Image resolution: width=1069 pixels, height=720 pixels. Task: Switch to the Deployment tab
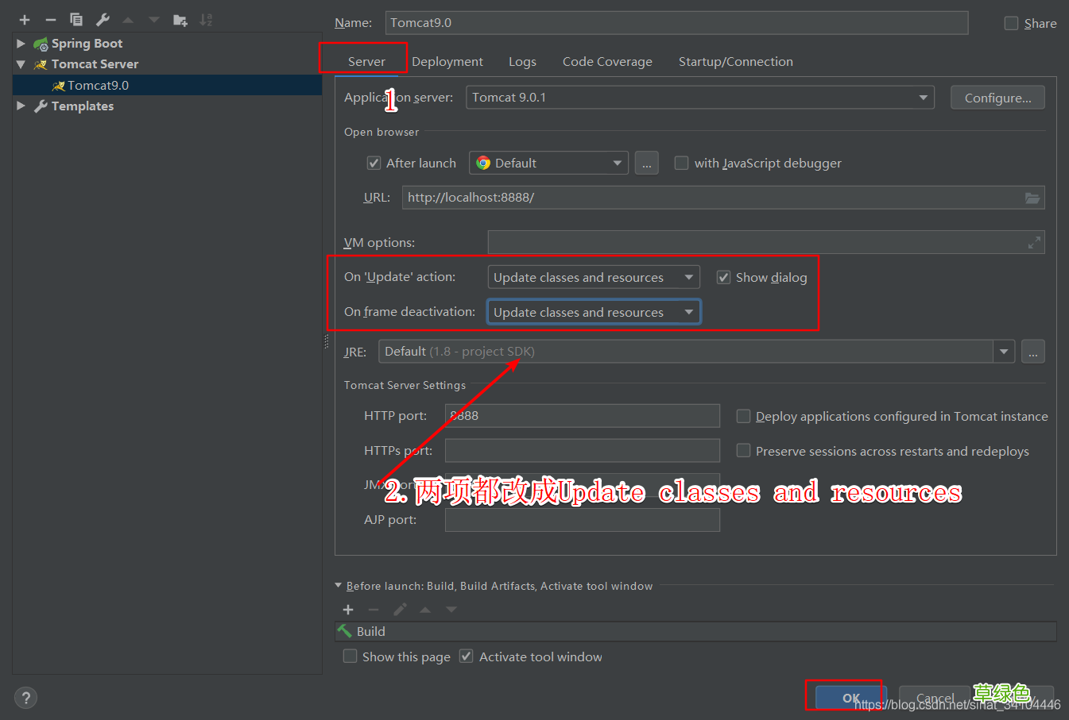pos(447,61)
